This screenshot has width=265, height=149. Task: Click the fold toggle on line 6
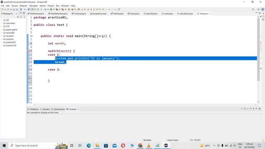tap(33, 36)
